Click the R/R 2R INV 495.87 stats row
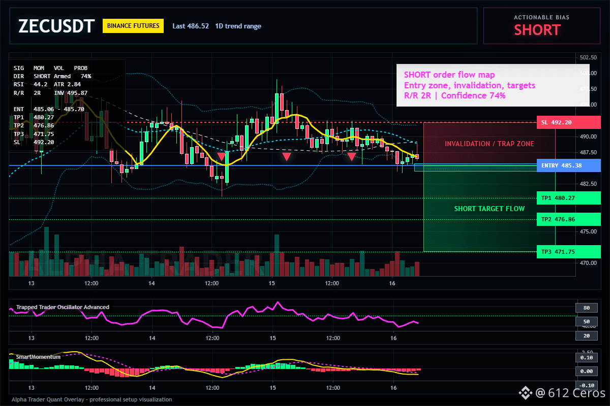610x406 pixels. click(x=50, y=93)
